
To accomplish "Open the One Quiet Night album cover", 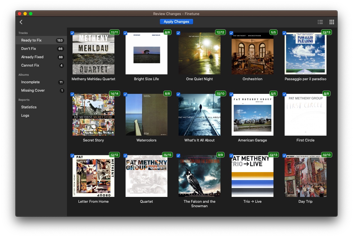I will point(200,53).
